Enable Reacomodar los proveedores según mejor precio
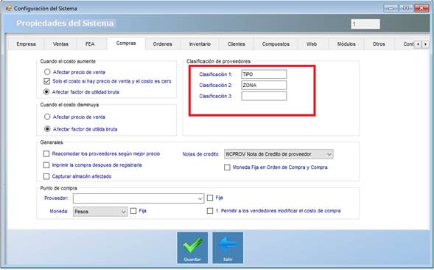 point(46,153)
